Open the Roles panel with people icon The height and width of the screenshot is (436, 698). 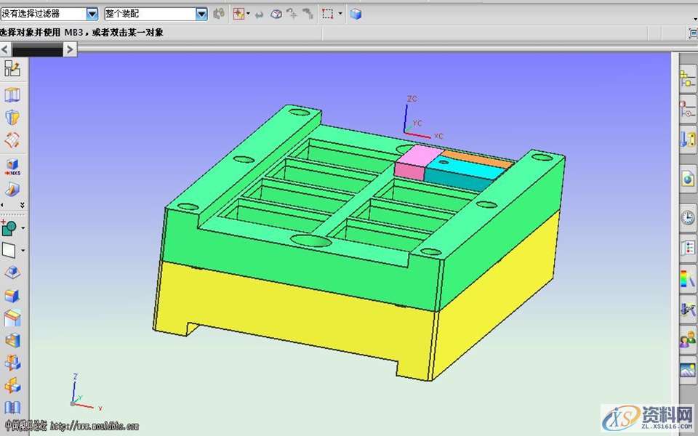coord(687,339)
